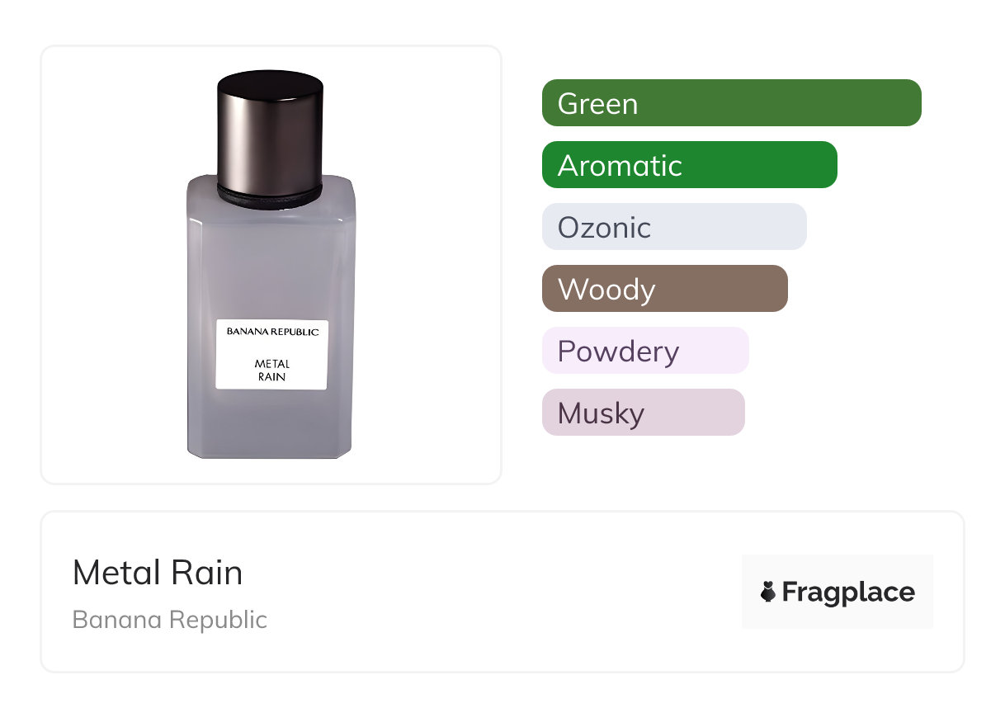Click the black collar ring under the cap
This screenshot has height=713, width=1005.
[270, 196]
